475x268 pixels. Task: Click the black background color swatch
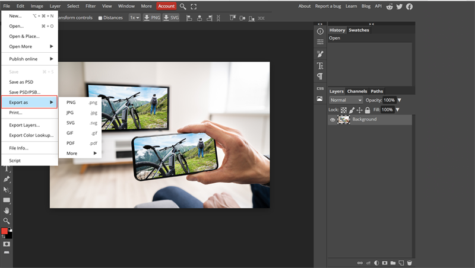tap(9, 235)
